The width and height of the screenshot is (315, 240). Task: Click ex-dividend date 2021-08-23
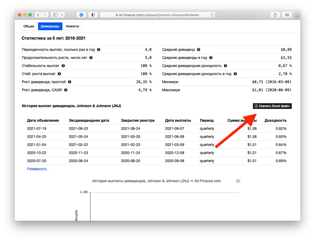pos(79,128)
